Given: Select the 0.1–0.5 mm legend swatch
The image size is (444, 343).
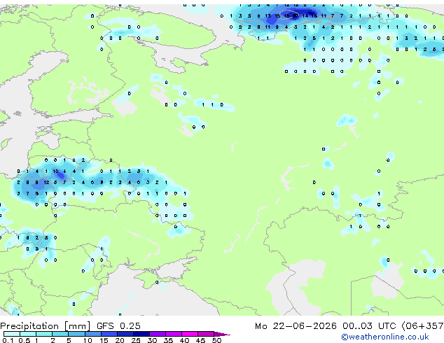Looking at the screenshot, I should [x=12, y=334].
